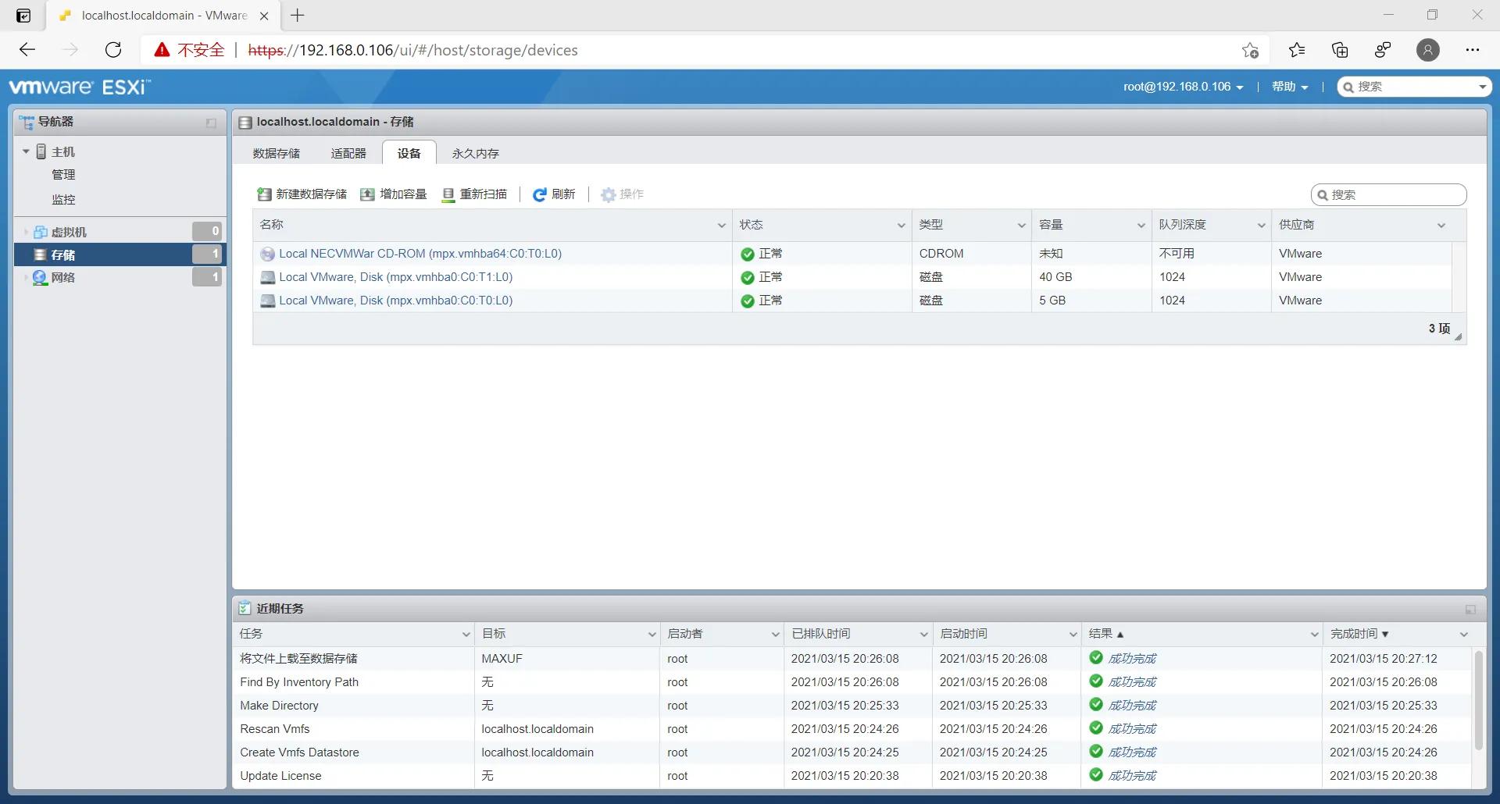Open Local VMware Disk mpx.vmhba0:C0:T0:L0 link
The image size is (1500, 804).
tap(396, 301)
